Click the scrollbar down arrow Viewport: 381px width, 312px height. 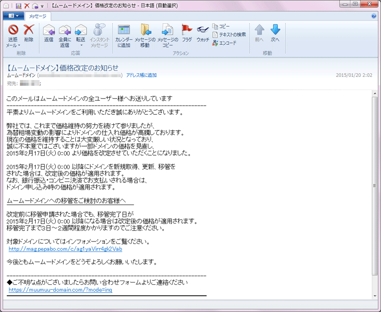[x=374, y=296]
